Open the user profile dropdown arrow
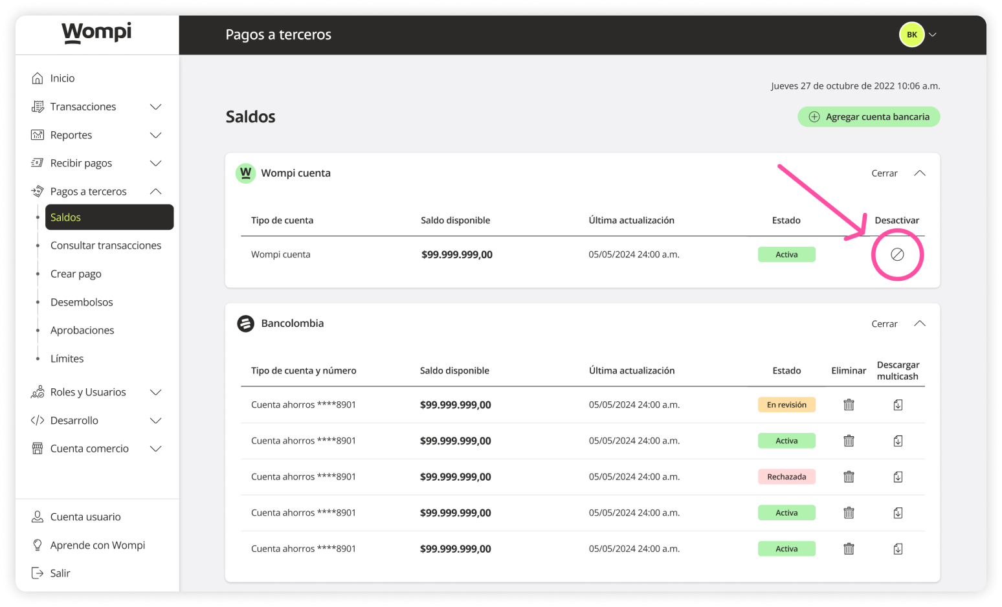The image size is (1002, 607). pyautogui.click(x=933, y=35)
